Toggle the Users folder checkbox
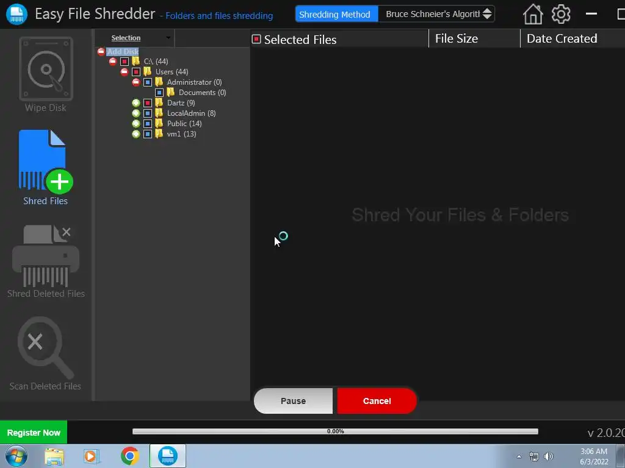The height and width of the screenshot is (468, 625). click(136, 72)
